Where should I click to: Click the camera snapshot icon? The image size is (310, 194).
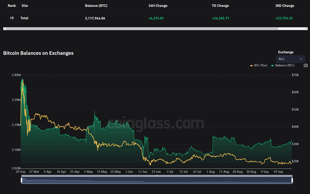click(x=306, y=65)
